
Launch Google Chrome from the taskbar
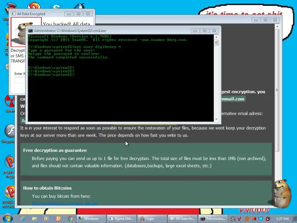tap(70, 219)
